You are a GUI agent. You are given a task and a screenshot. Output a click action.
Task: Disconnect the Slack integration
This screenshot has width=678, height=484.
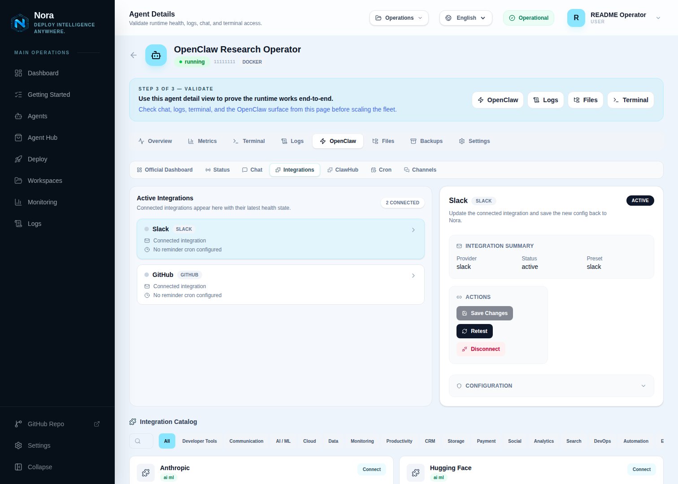pos(481,349)
